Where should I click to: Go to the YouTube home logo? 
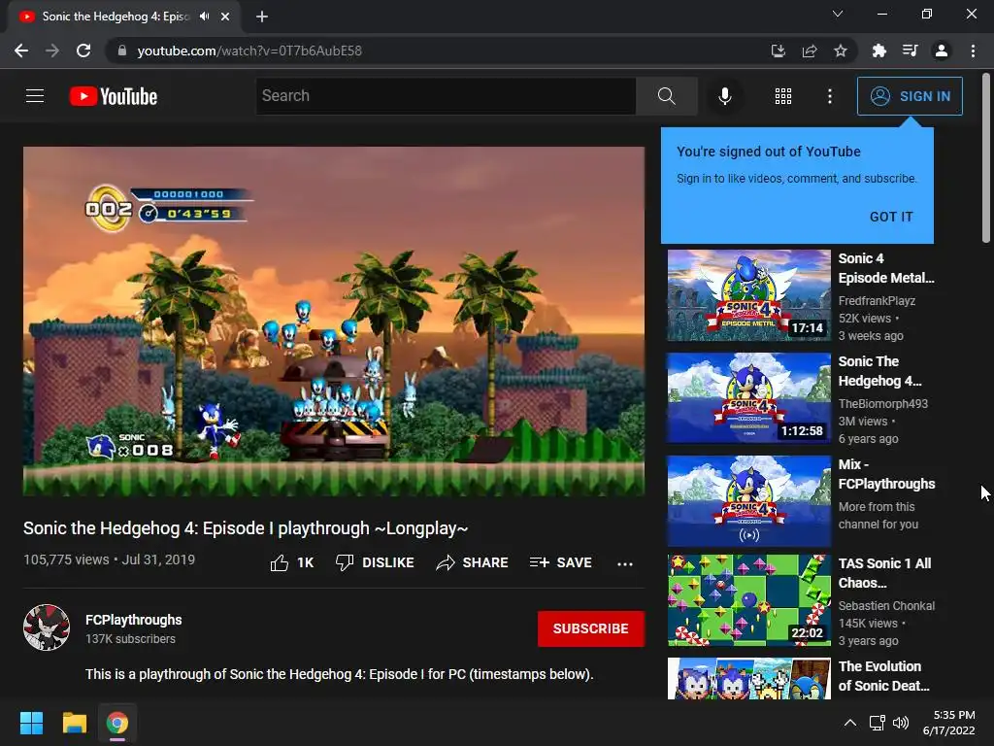(x=114, y=96)
